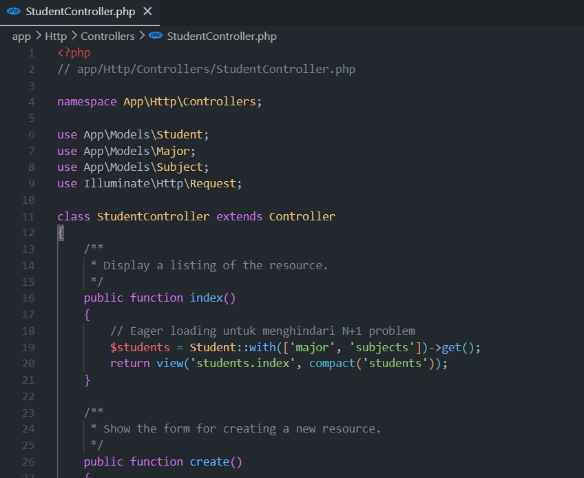Click the PHP file icon in the tab
Image resolution: width=584 pixels, height=478 pixels.
[x=14, y=11]
